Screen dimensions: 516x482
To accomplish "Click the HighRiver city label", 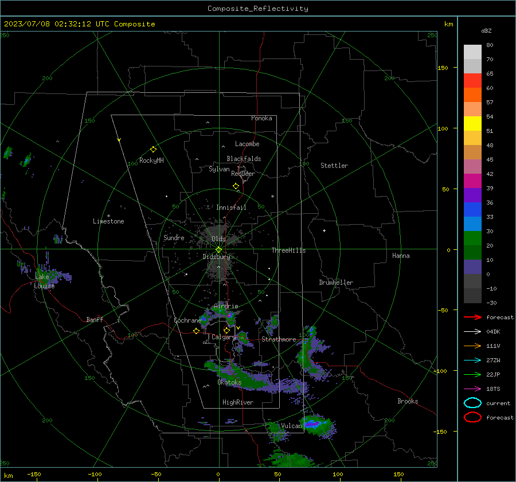I will point(238,402).
